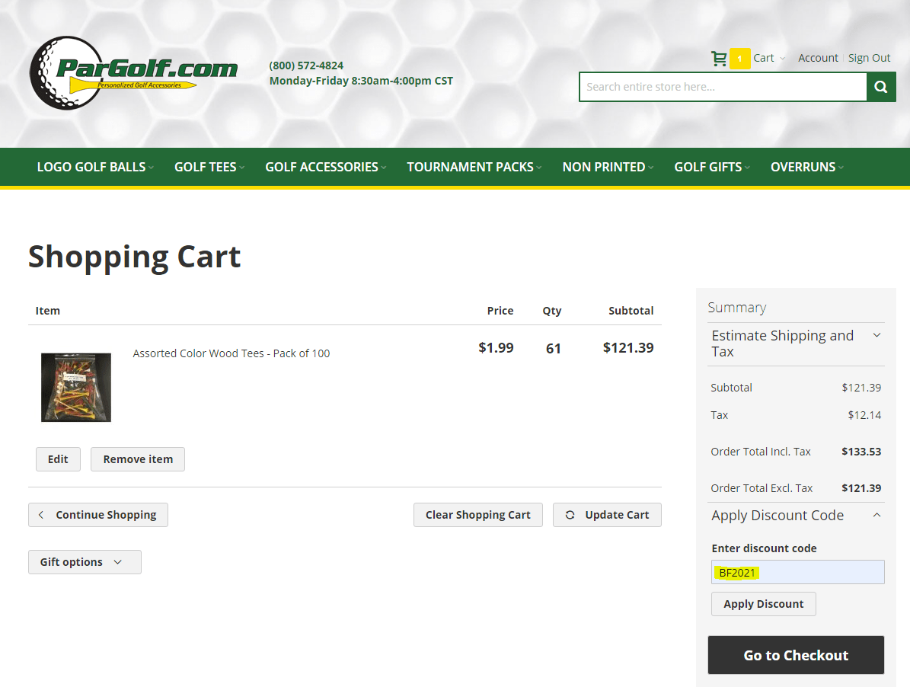Open the shopping cart icon in header
The width and height of the screenshot is (910, 687).
[719, 58]
